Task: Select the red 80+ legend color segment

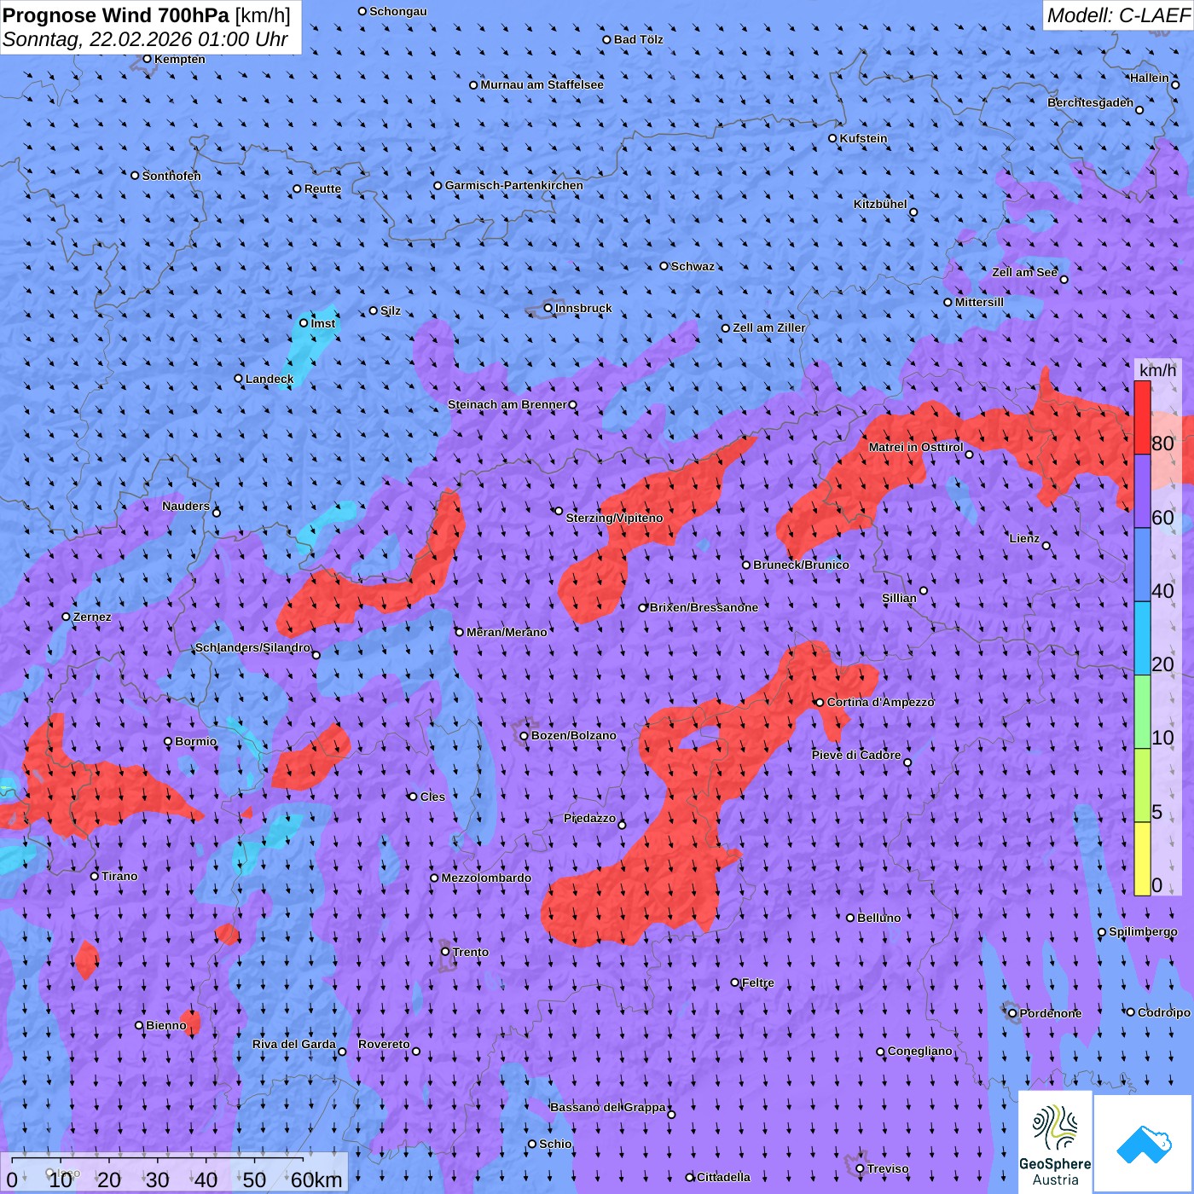Action: 1142,417
